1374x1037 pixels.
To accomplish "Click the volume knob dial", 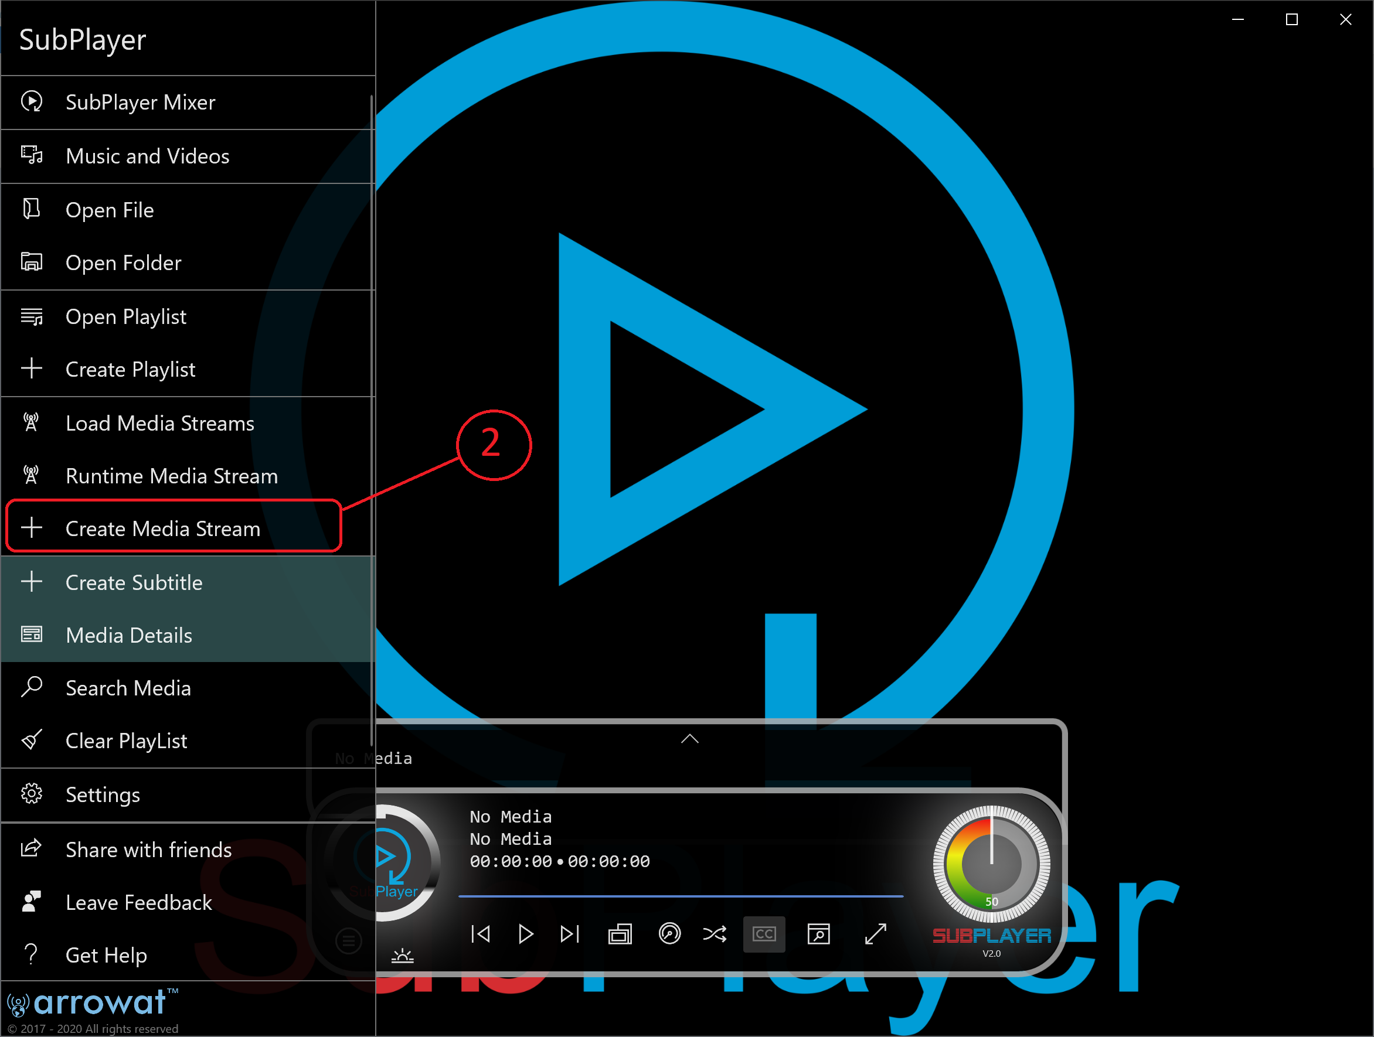I will (x=991, y=864).
